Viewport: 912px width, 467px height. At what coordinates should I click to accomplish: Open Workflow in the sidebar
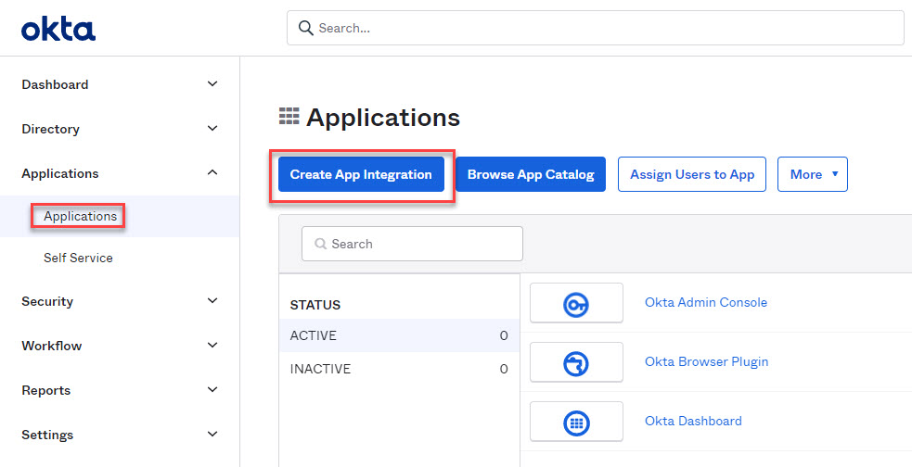coord(52,346)
